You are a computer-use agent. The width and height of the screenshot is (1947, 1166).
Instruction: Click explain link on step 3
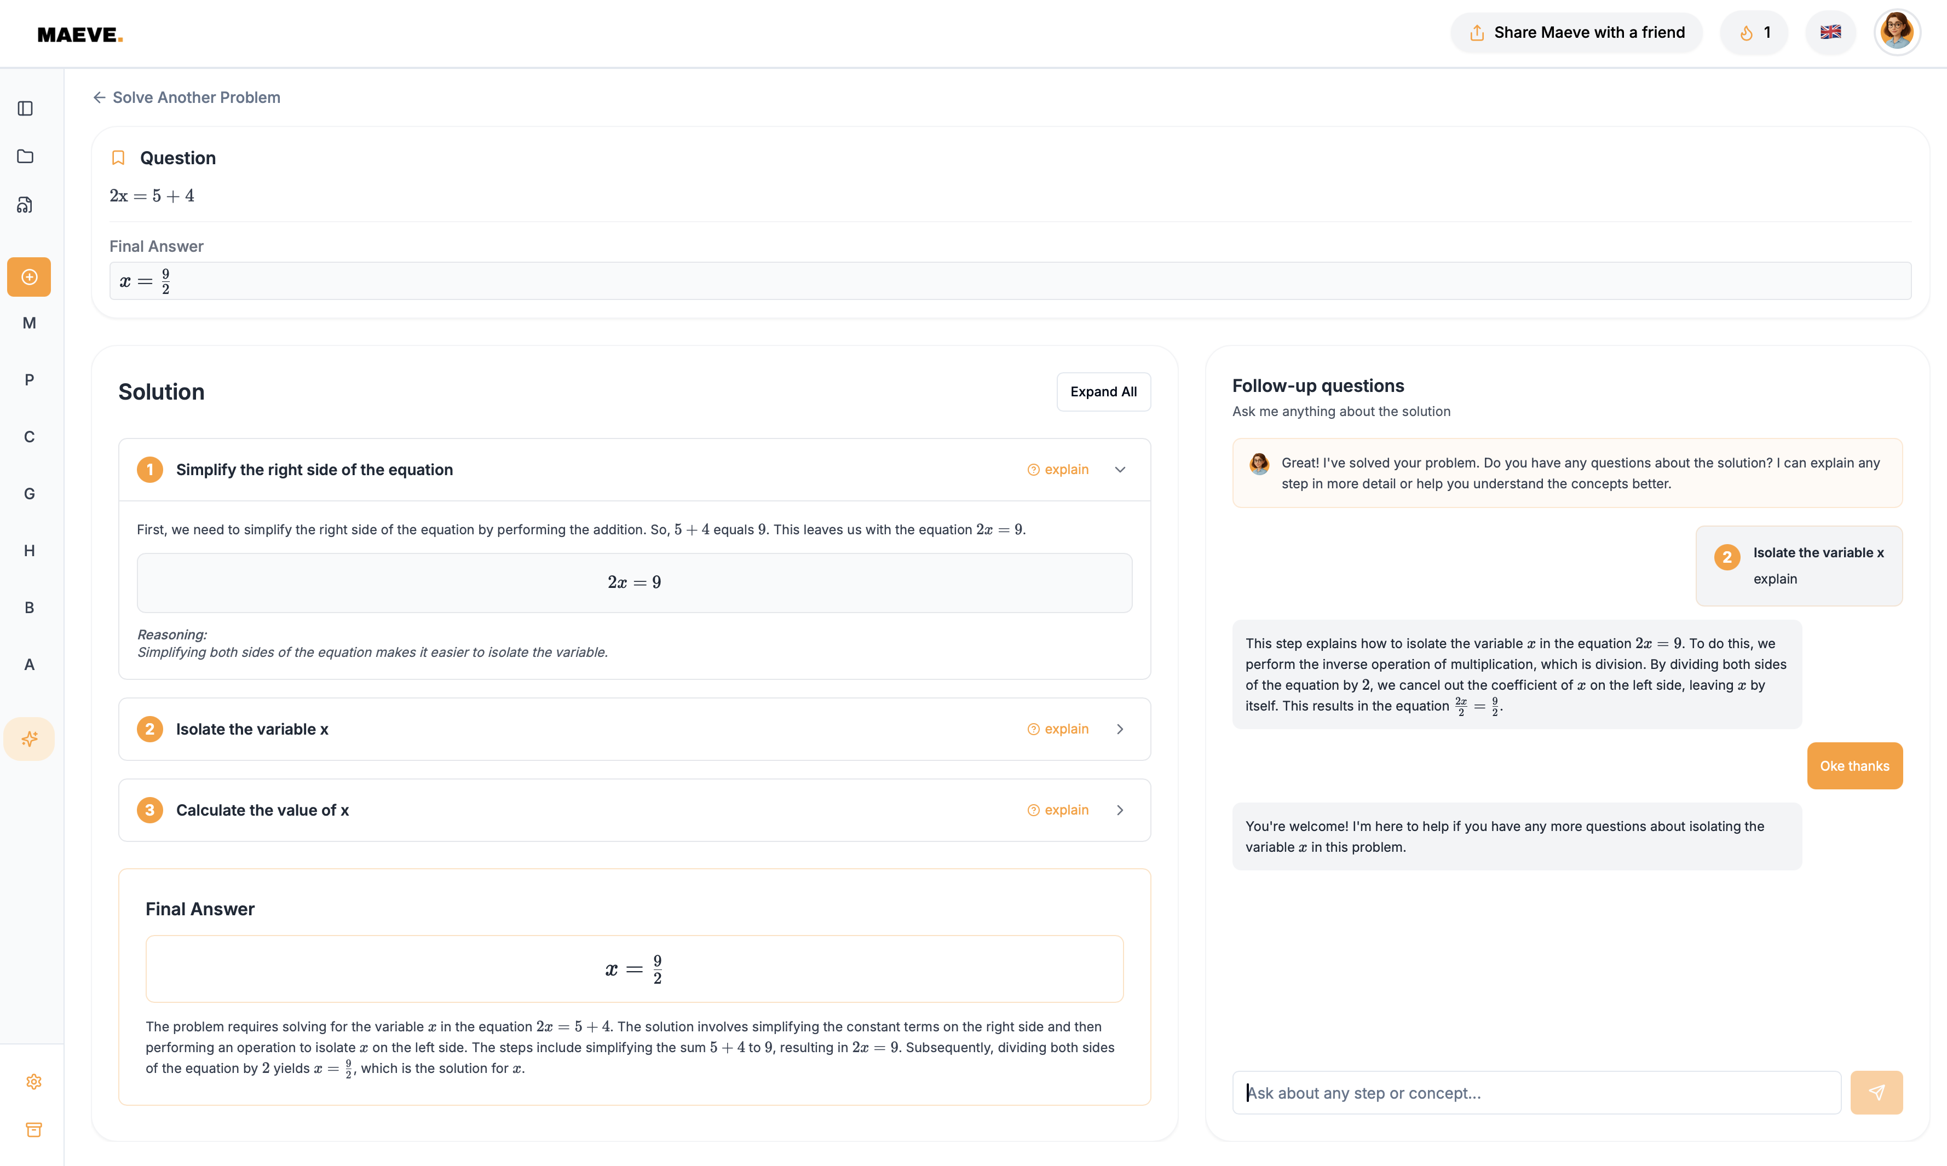(1058, 810)
